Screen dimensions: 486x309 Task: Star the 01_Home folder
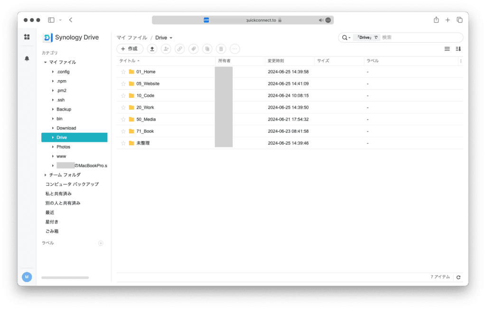123,72
